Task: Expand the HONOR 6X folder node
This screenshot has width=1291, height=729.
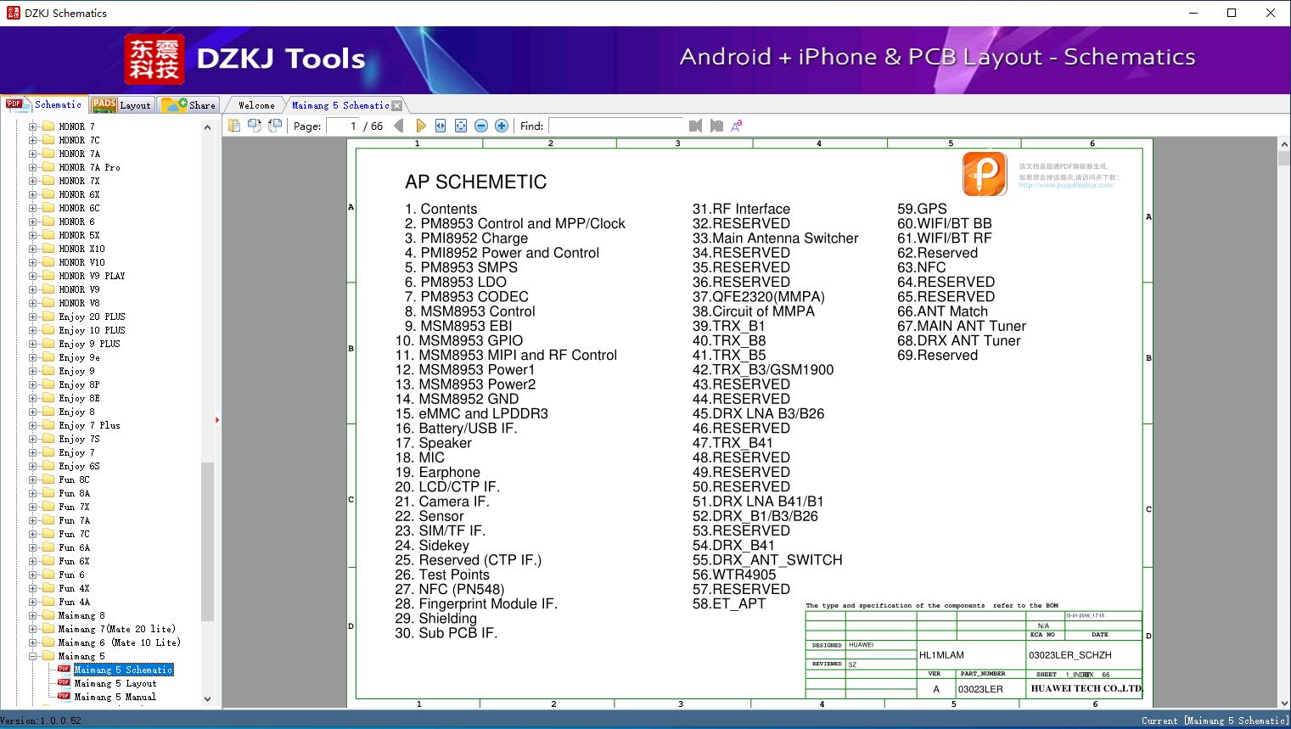Action: pyautogui.click(x=33, y=194)
